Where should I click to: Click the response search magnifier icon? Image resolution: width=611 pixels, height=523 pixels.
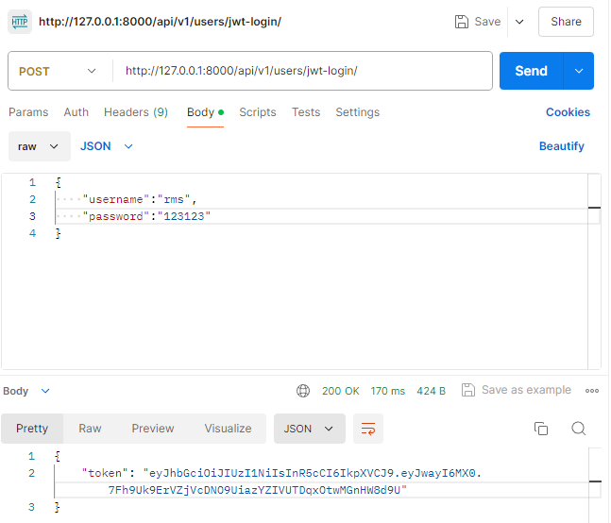point(579,429)
